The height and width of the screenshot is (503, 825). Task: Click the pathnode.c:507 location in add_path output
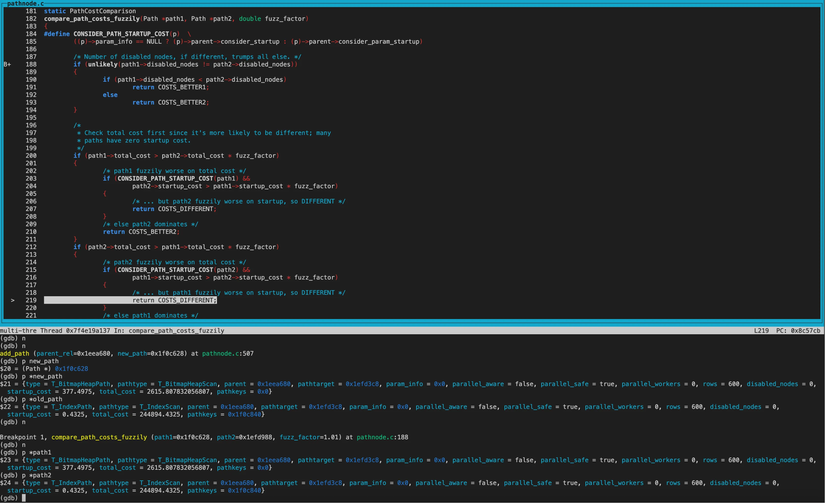coord(228,354)
